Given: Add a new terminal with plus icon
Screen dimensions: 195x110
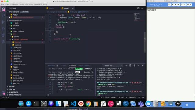Looking at the screenshot, I should tap(126, 65).
